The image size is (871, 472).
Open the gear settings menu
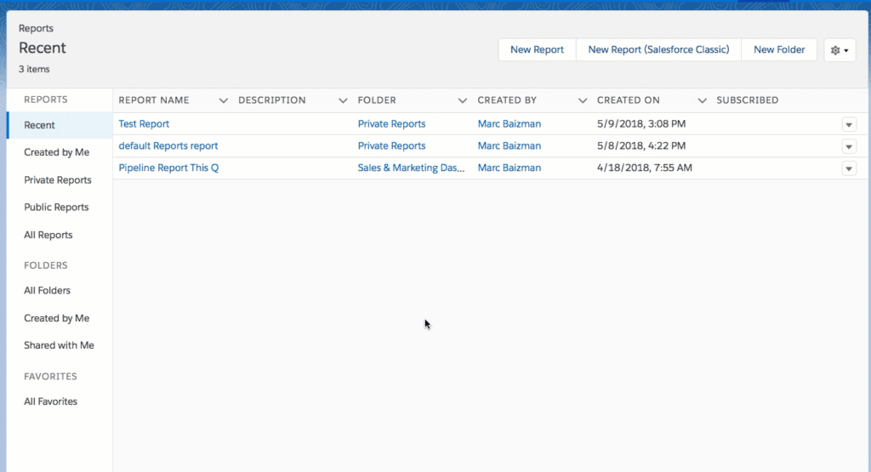coord(840,50)
